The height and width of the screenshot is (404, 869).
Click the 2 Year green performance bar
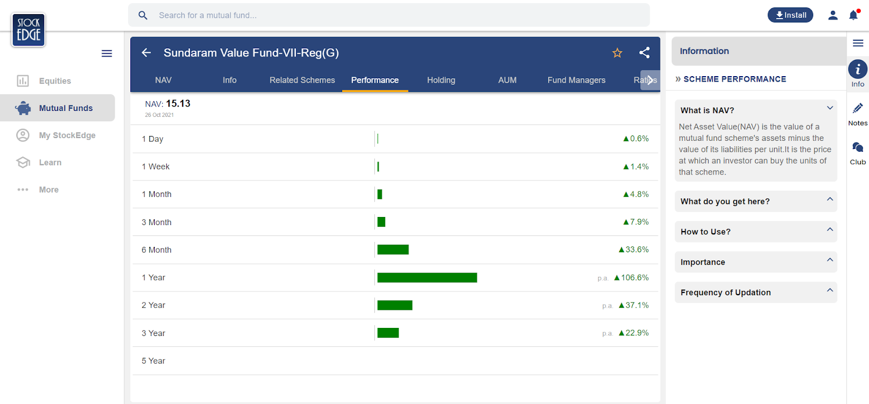(x=395, y=306)
